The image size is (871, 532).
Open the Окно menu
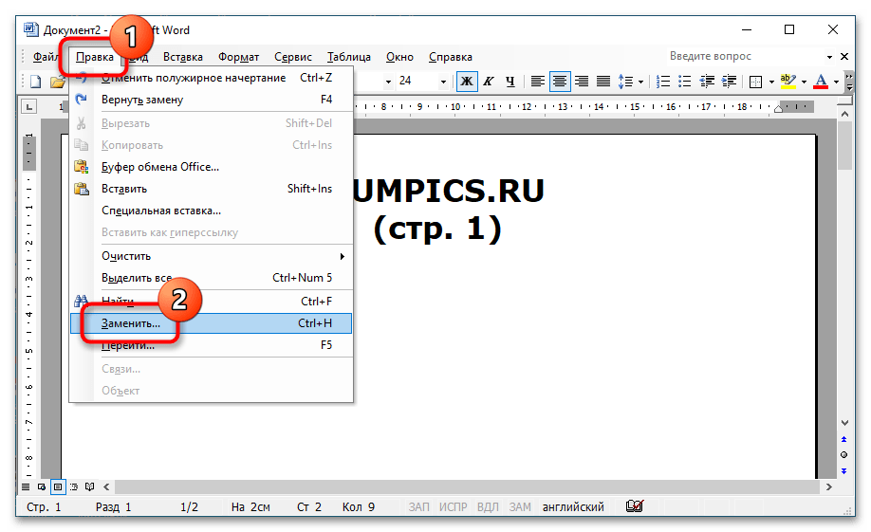pos(399,57)
